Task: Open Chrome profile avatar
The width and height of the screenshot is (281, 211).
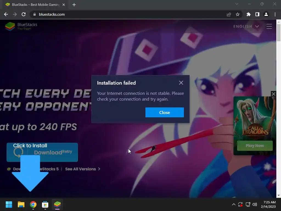Action: 266,14
